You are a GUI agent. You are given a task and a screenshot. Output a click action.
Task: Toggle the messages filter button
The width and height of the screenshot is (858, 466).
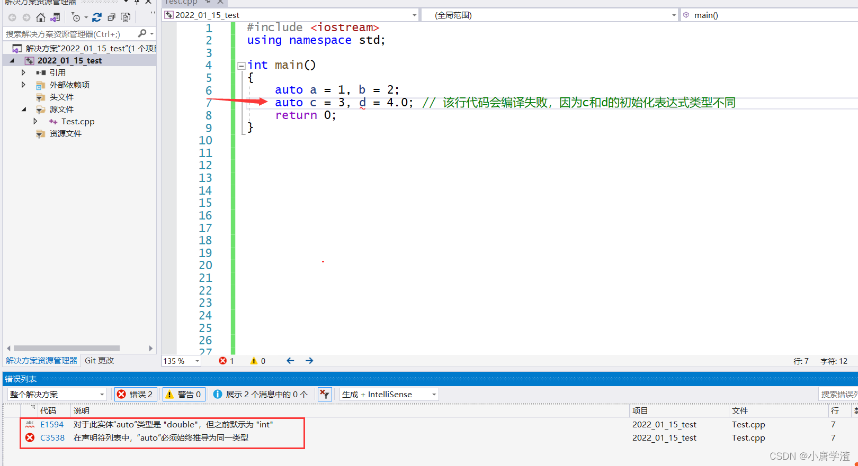(x=261, y=394)
